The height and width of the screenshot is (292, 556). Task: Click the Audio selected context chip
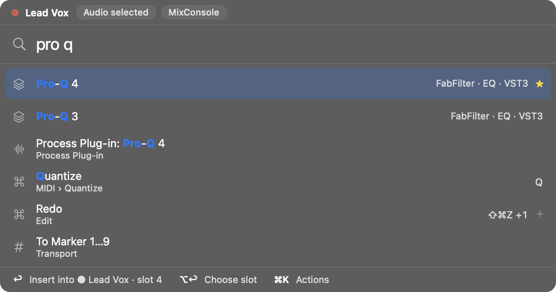tap(116, 12)
